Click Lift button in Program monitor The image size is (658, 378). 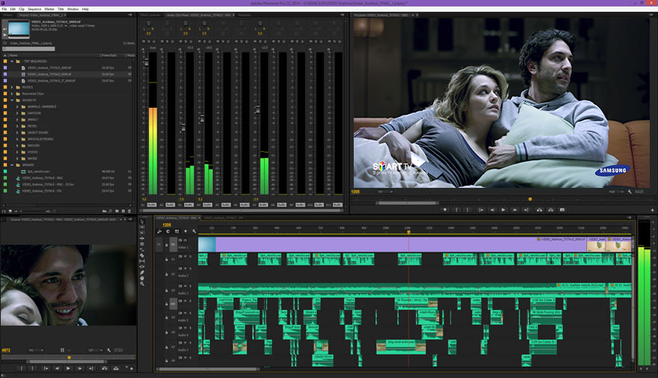click(x=540, y=210)
